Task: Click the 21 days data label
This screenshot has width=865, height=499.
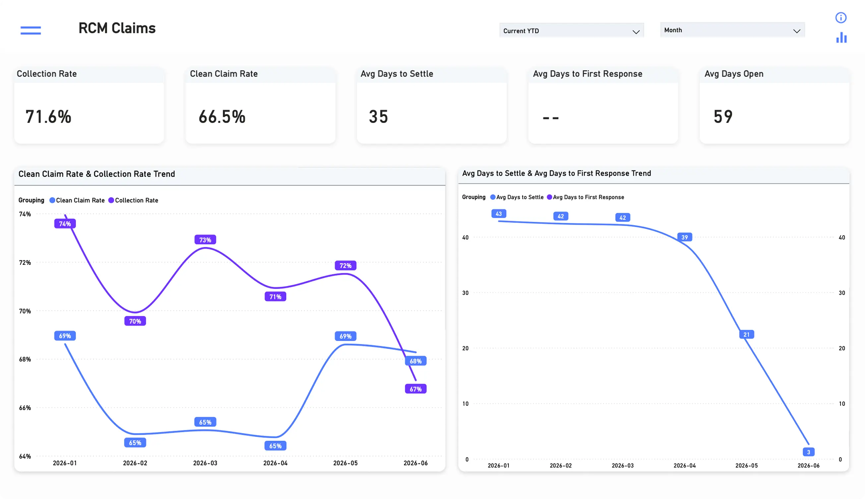Action: click(747, 334)
